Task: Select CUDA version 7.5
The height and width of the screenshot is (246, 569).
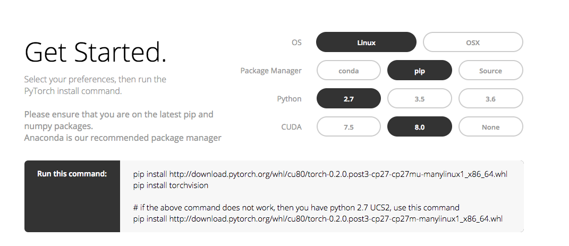Action: (x=349, y=127)
